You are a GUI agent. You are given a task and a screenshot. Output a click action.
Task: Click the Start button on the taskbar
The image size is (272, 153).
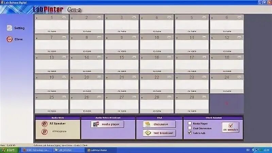(x=10, y=150)
